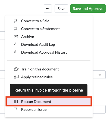Select Apply trained rules
107x123 pixels.
[x=49, y=77]
